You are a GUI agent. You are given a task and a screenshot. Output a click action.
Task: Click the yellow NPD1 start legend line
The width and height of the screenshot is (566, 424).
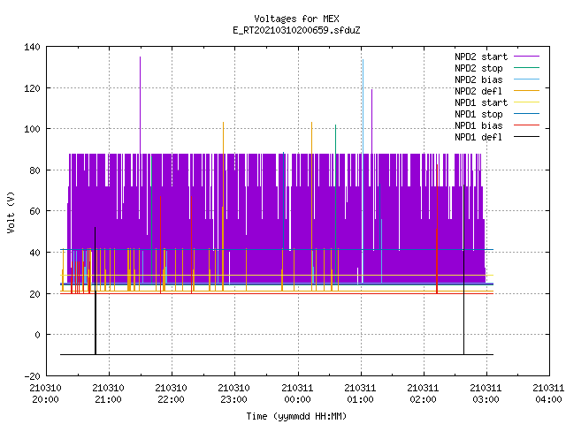526,102
